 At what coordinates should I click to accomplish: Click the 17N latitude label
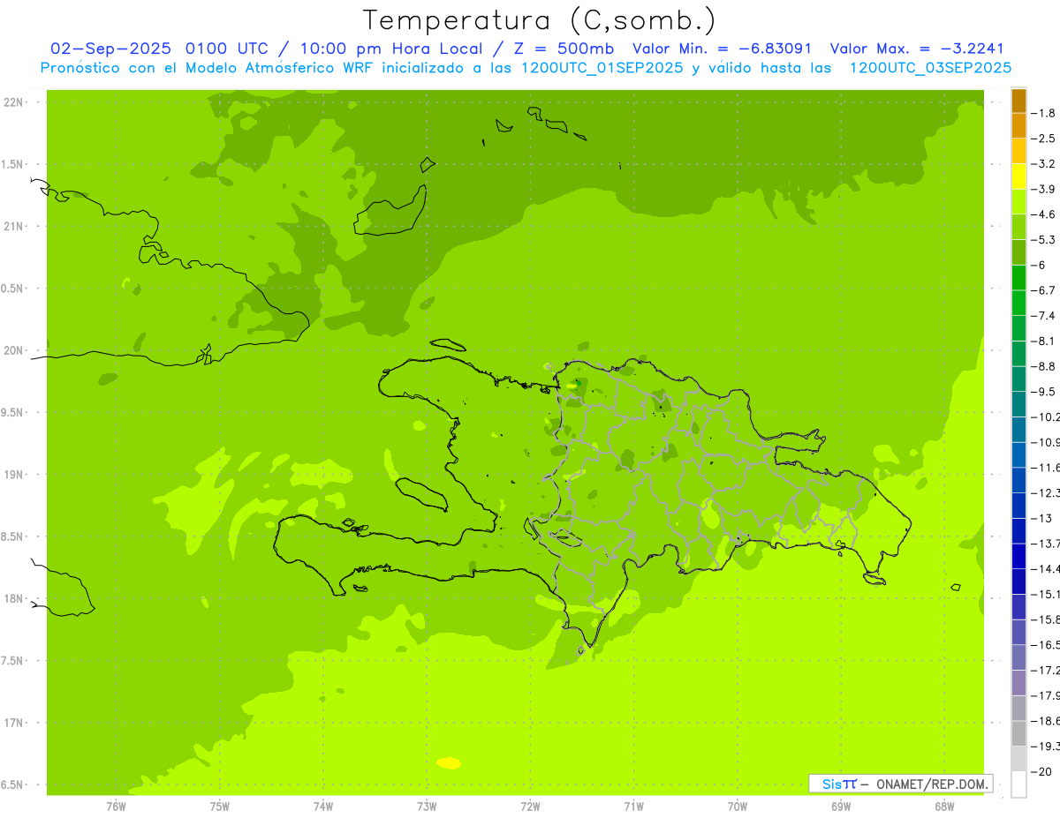(x=13, y=723)
